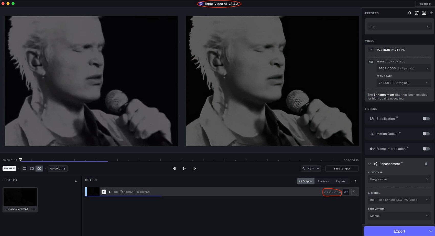Enable the Frame Interpolation filter

click(426, 148)
